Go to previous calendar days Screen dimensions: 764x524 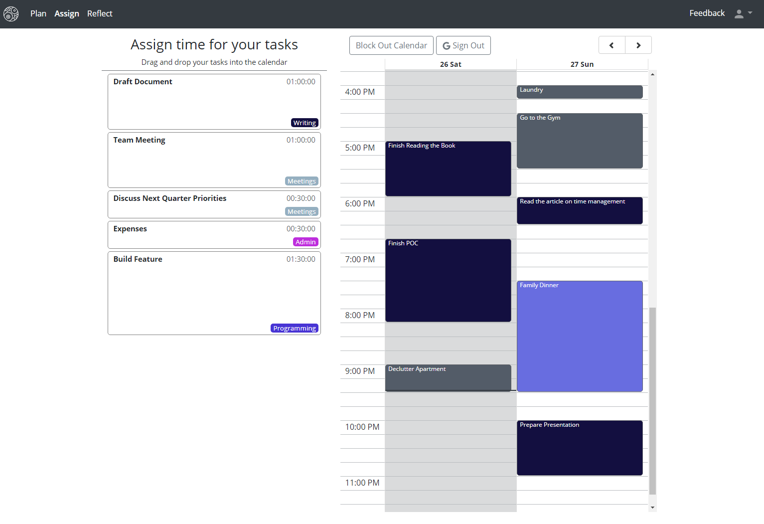click(611, 45)
